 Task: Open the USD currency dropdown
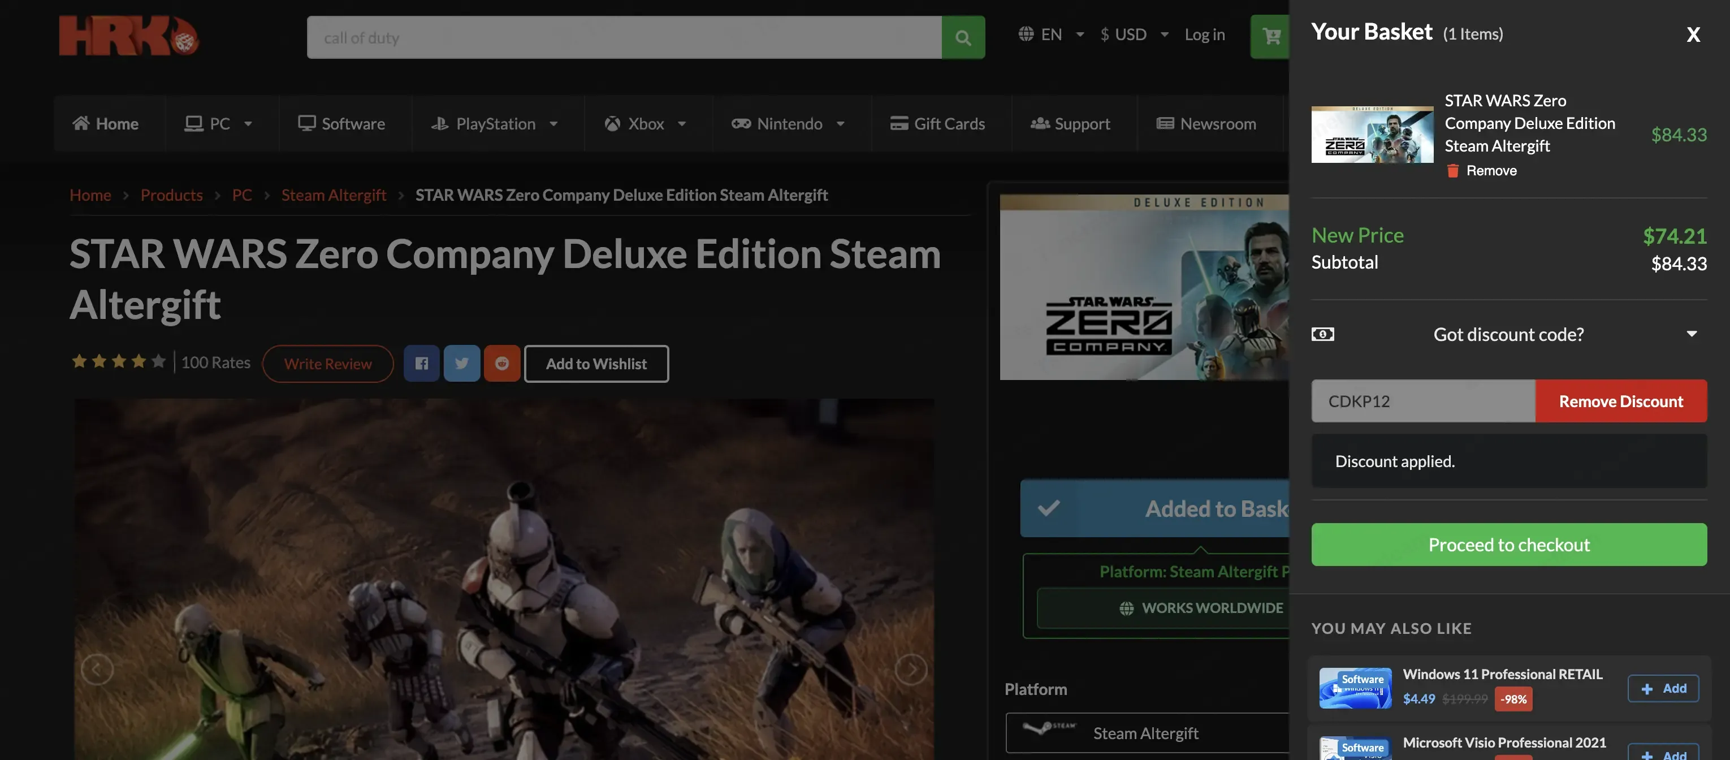[1134, 34]
